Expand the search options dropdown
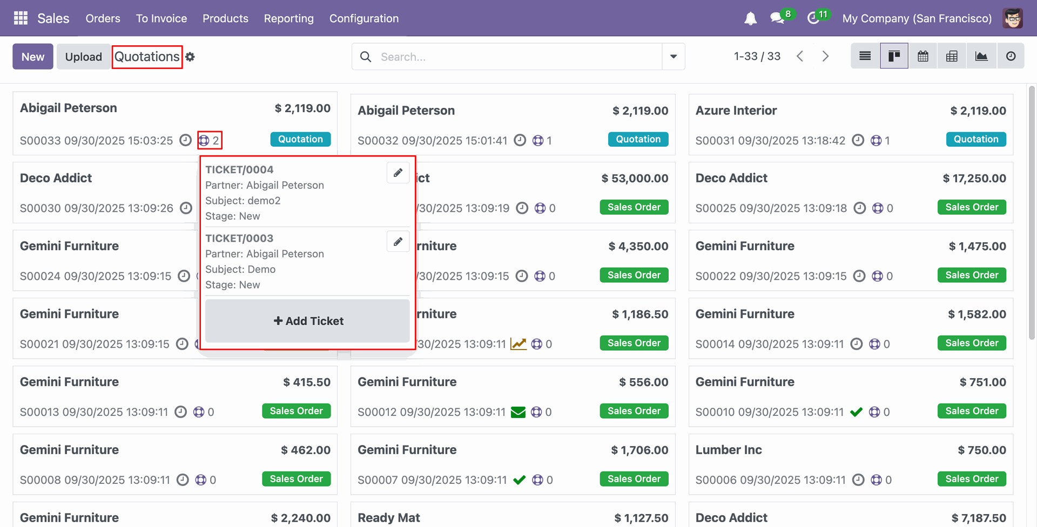Screen dimensions: 1037x527 674,57
